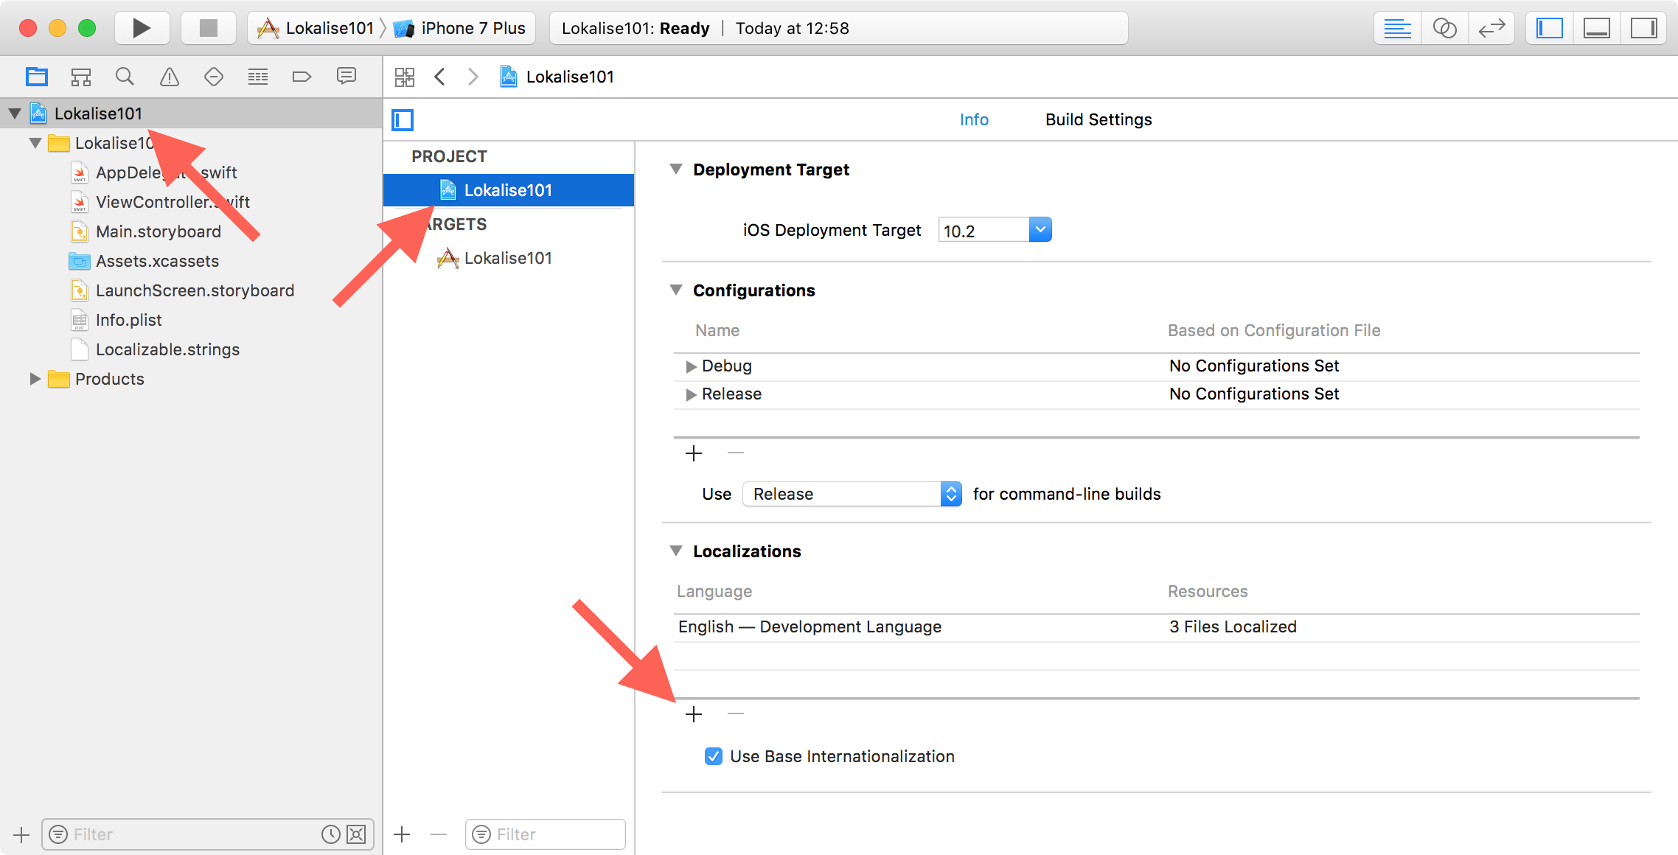Open the Find navigator
Viewport: 1678px width, 855px height.
pyautogui.click(x=125, y=77)
